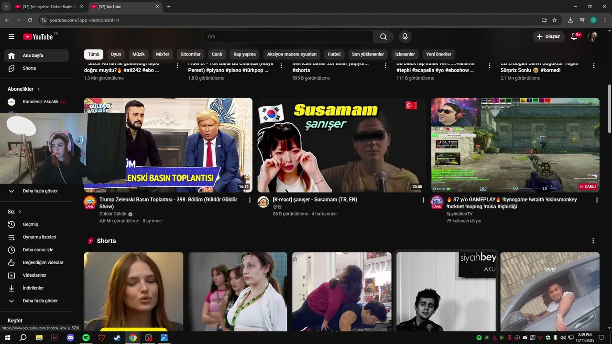Viewport: 612px width, 344px height.
Task: Open the Güldür Güldür channel name link
Action: pos(113,214)
